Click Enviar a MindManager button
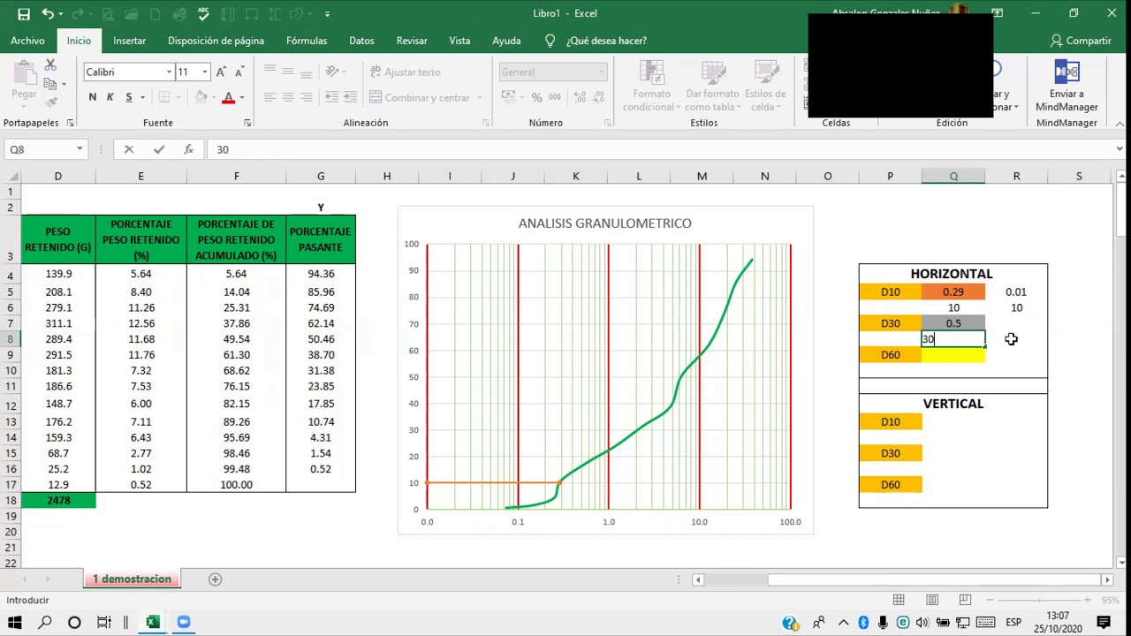1131x636 pixels. pos(1066,87)
